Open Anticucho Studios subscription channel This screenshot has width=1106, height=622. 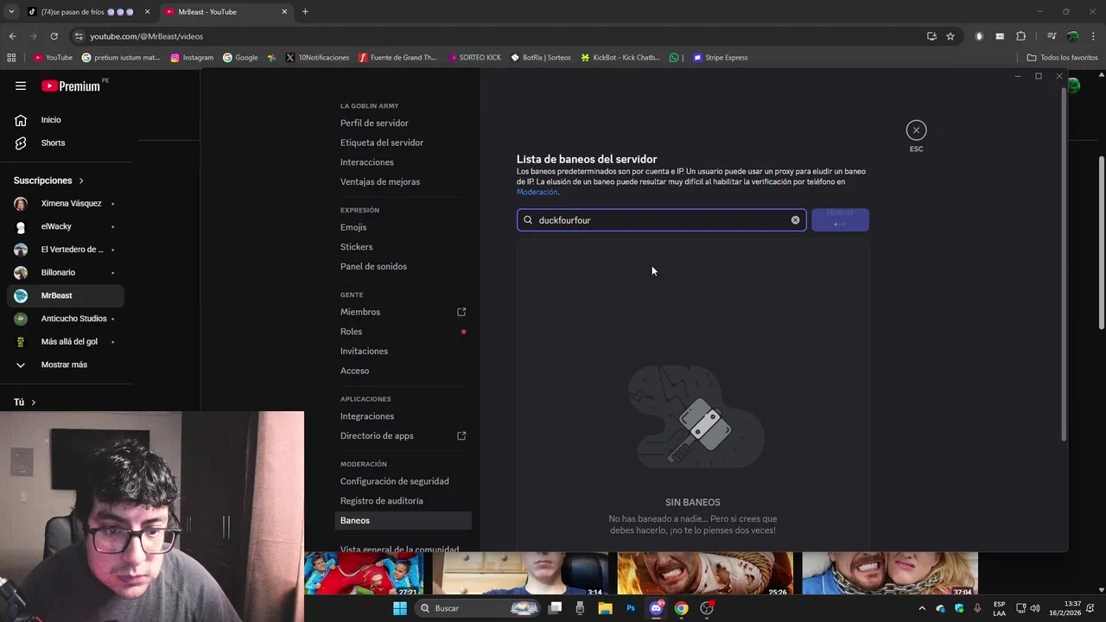[66, 319]
